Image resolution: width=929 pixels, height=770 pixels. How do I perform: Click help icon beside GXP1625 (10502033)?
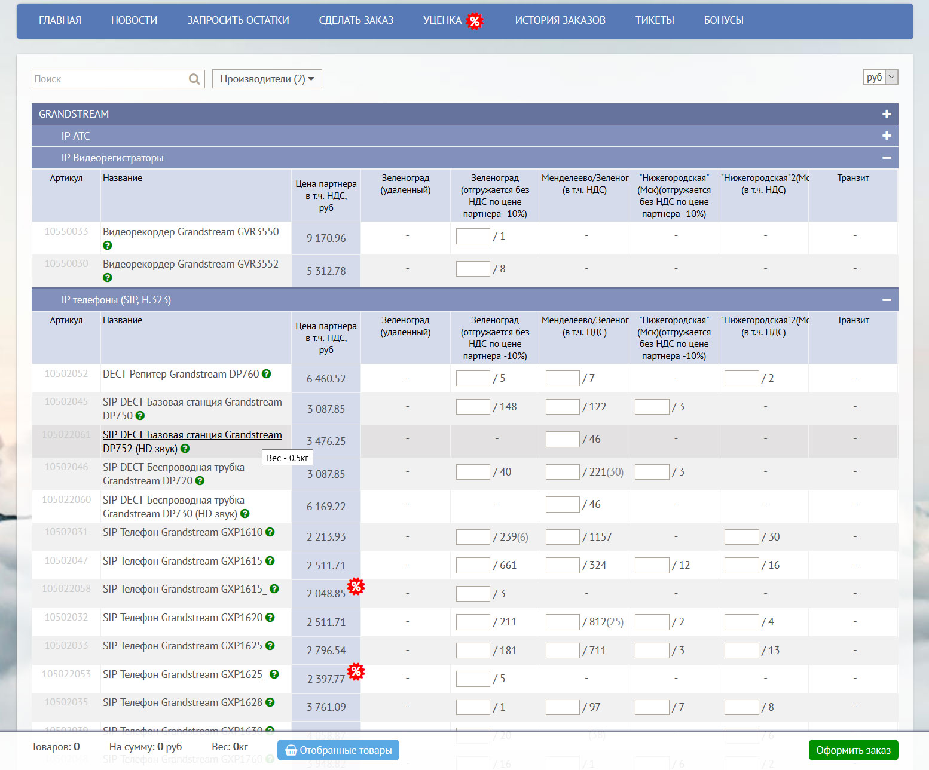pos(270,646)
